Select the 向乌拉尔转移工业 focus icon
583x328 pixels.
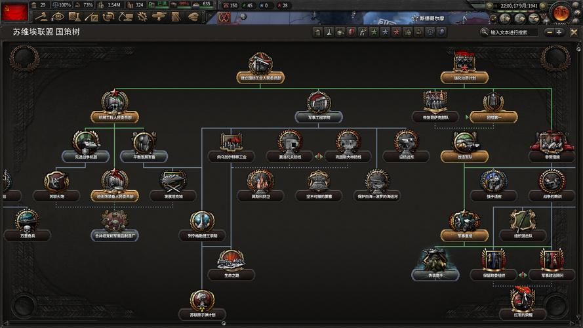(231, 142)
